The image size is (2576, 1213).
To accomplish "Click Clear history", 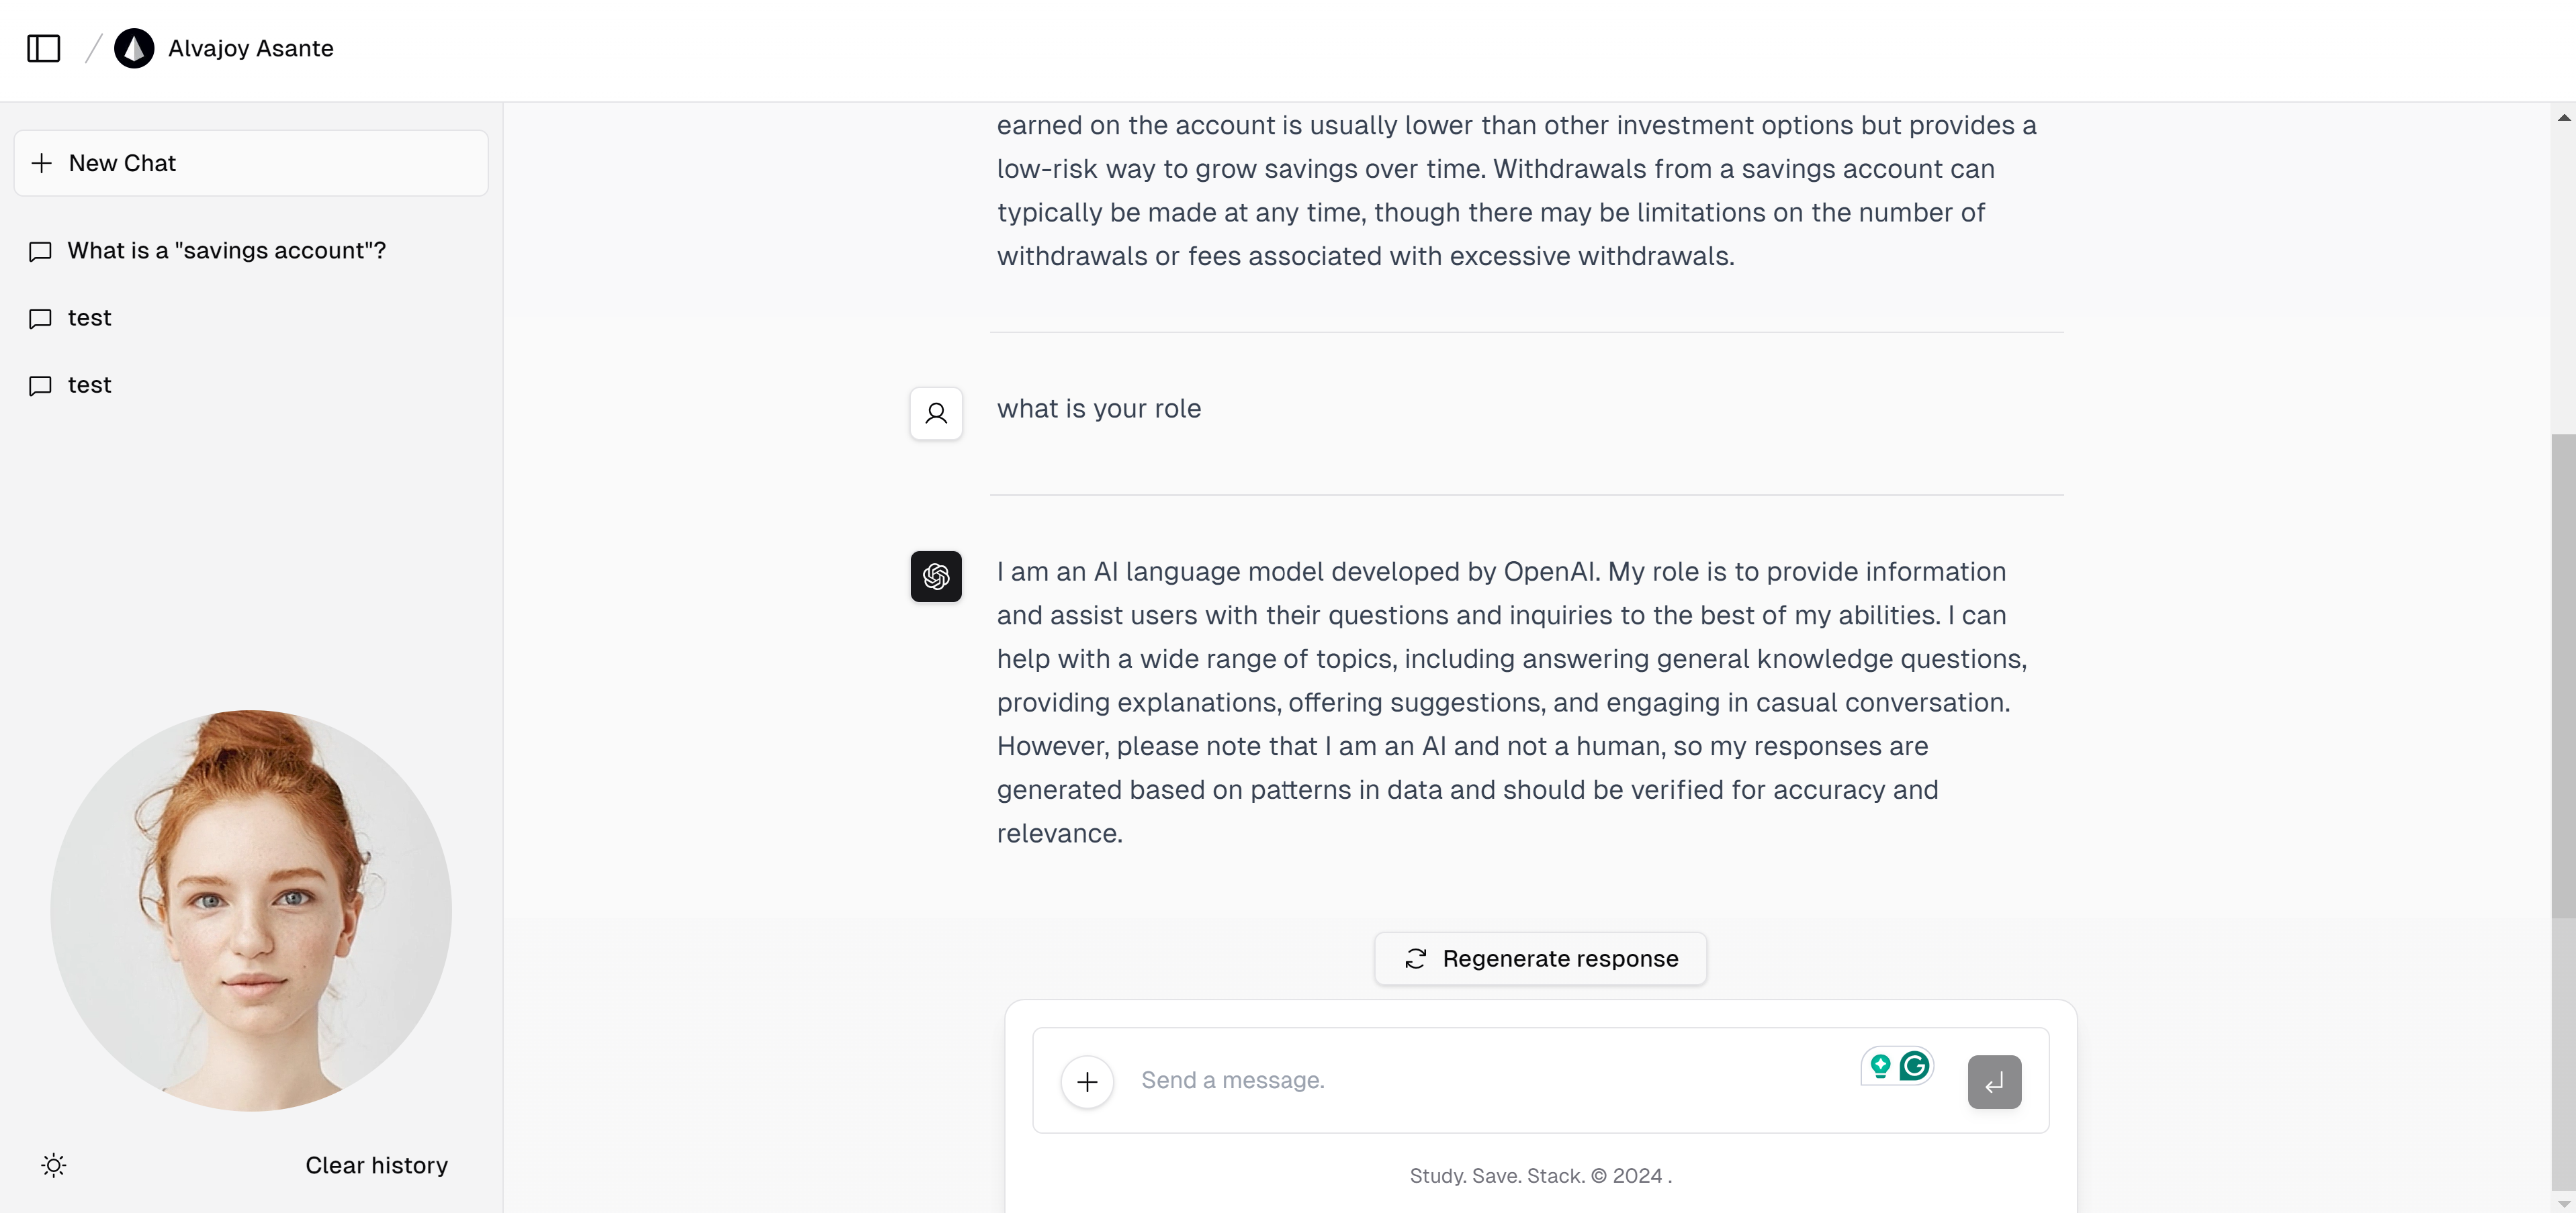I will coord(376,1165).
